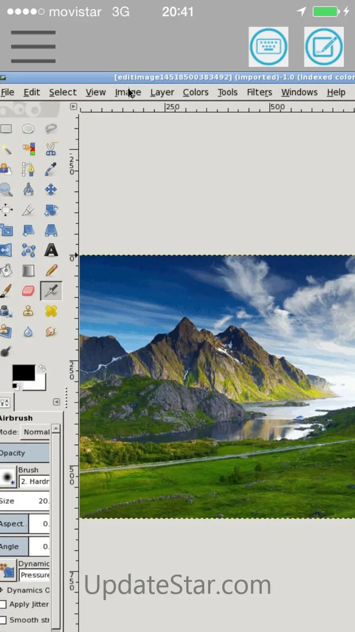Image resolution: width=355 pixels, height=632 pixels.
Task: Select the Paths tool
Action: click(28, 169)
